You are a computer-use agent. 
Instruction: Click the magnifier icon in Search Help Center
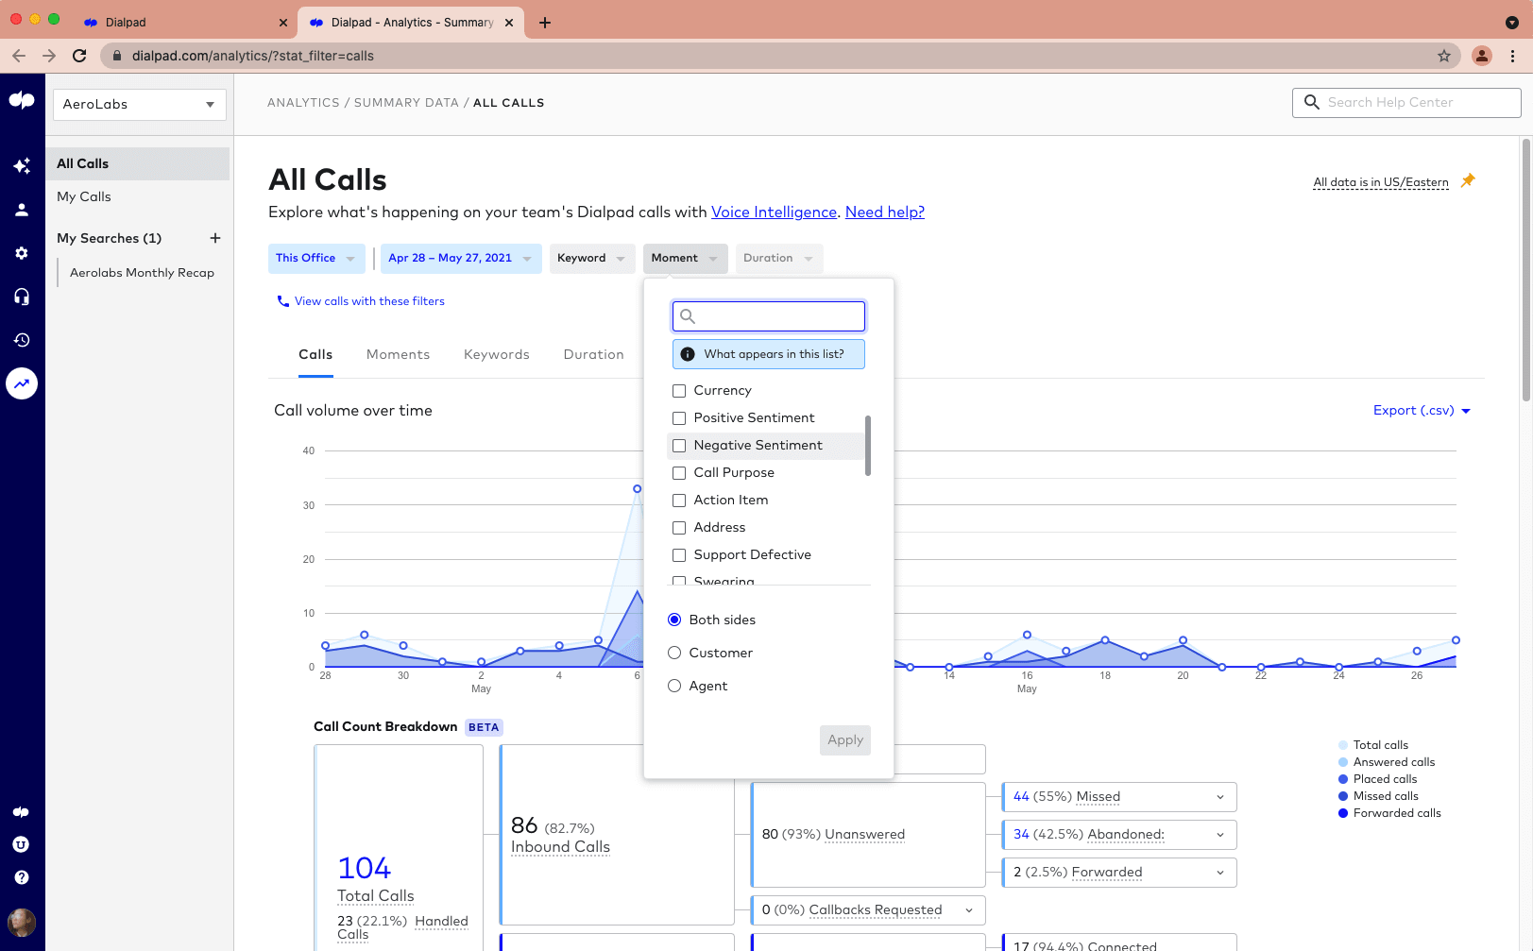(1311, 102)
